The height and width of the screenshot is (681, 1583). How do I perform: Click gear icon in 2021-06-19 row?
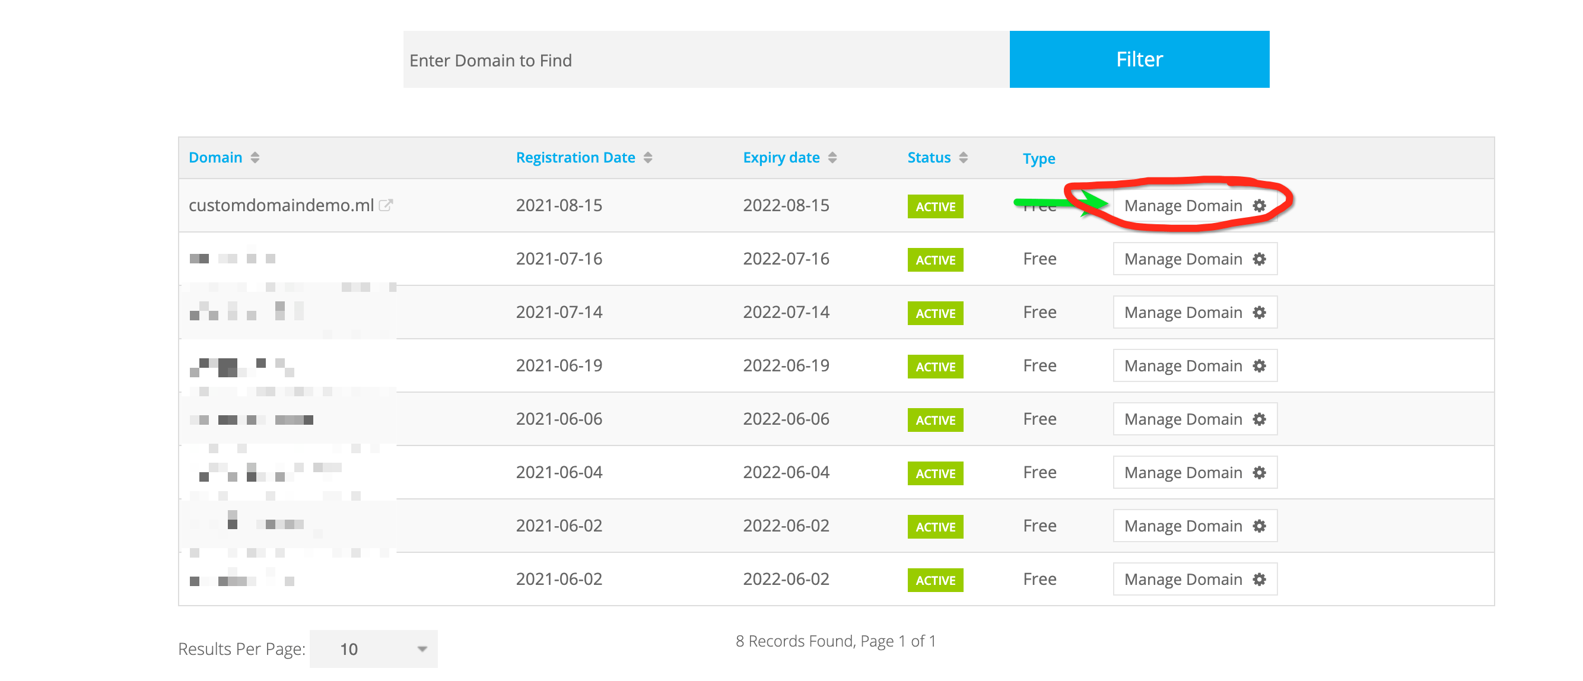tap(1259, 365)
